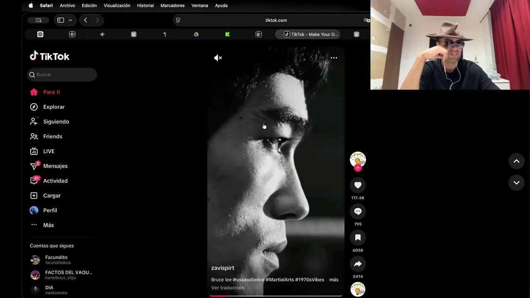Save the video with the bookmark icon
Image resolution: width=530 pixels, height=298 pixels.
click(358, 238)
